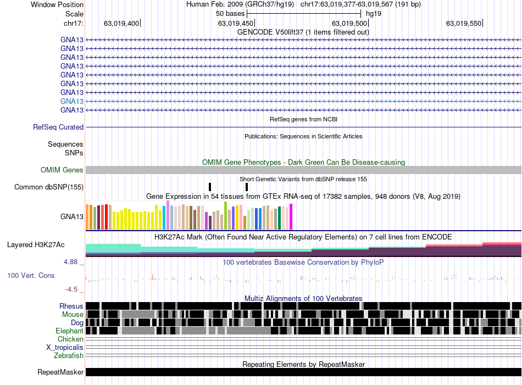Open 100 vertebrates Basewise Conservation title

click(303, 262)
